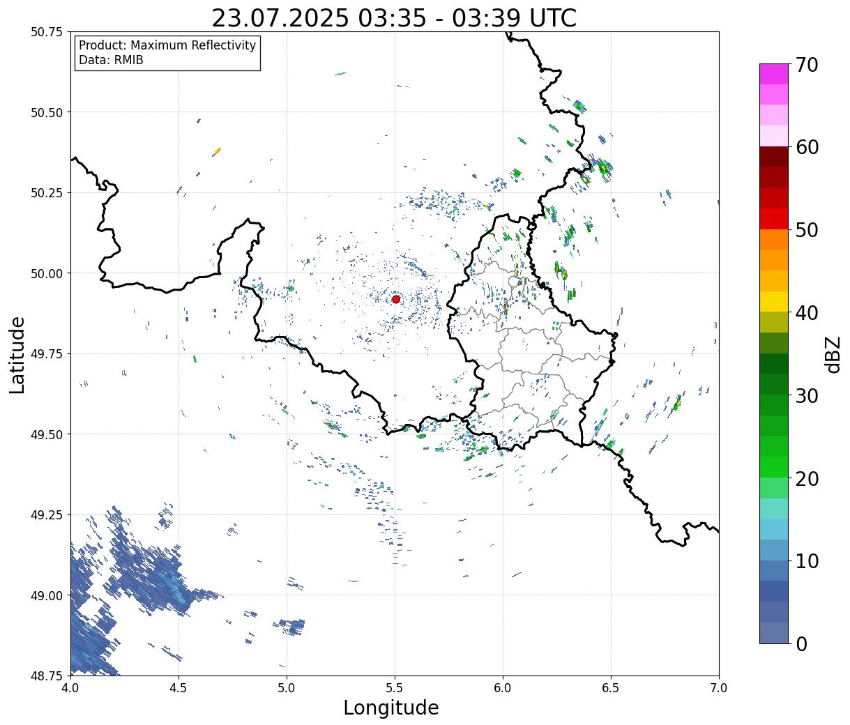Click the 'Latitude' axis label
Screen dimensions: 850x725
(17, 354)
